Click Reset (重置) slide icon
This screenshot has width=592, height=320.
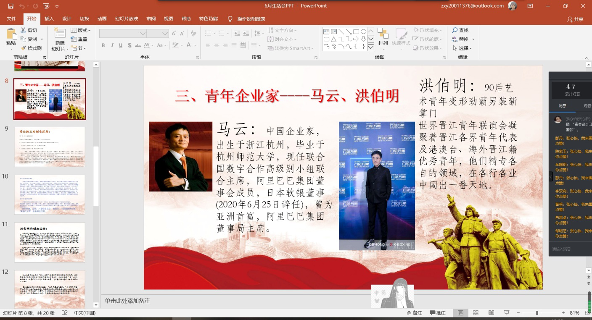click(74, 39)
